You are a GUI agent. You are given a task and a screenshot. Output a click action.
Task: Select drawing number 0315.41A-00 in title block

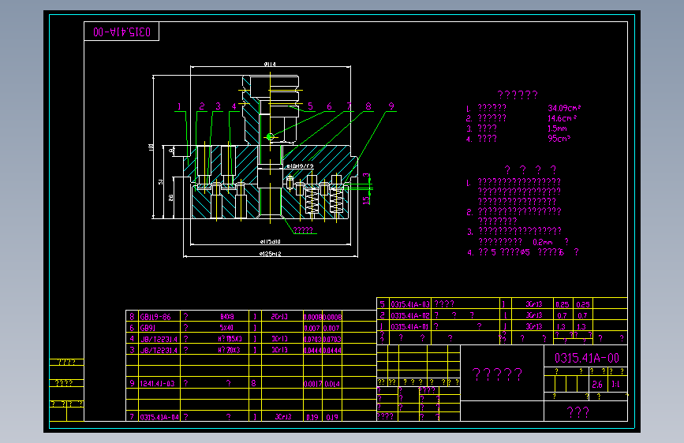(x=587, y=359)
